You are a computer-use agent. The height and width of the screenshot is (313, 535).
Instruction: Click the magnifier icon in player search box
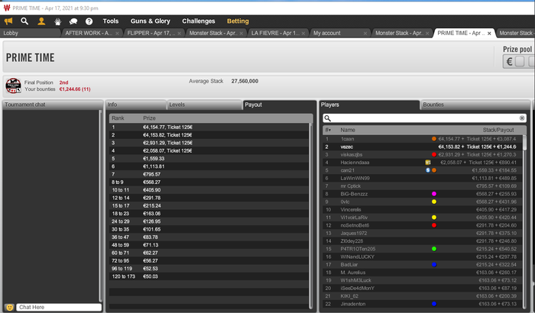point(328,118)
